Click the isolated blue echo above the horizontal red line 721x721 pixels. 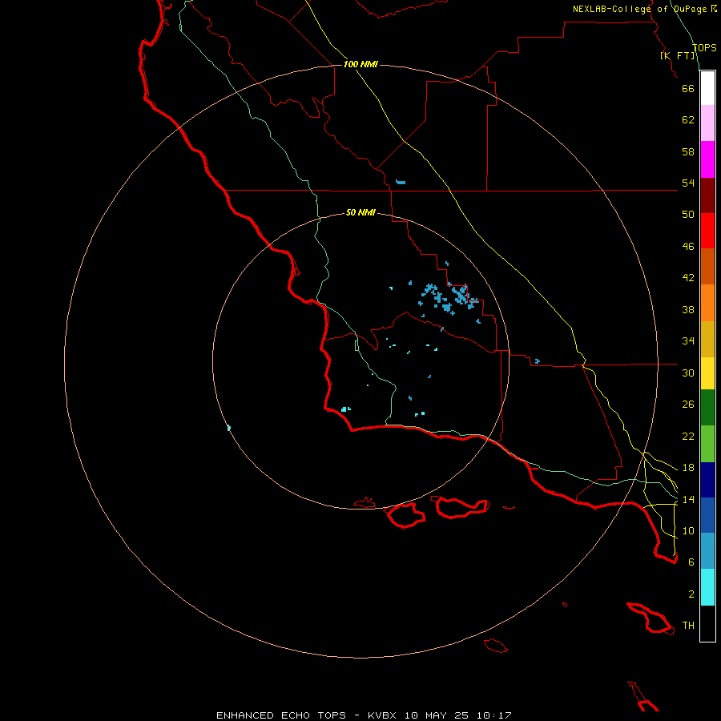(x=401, y=182)
